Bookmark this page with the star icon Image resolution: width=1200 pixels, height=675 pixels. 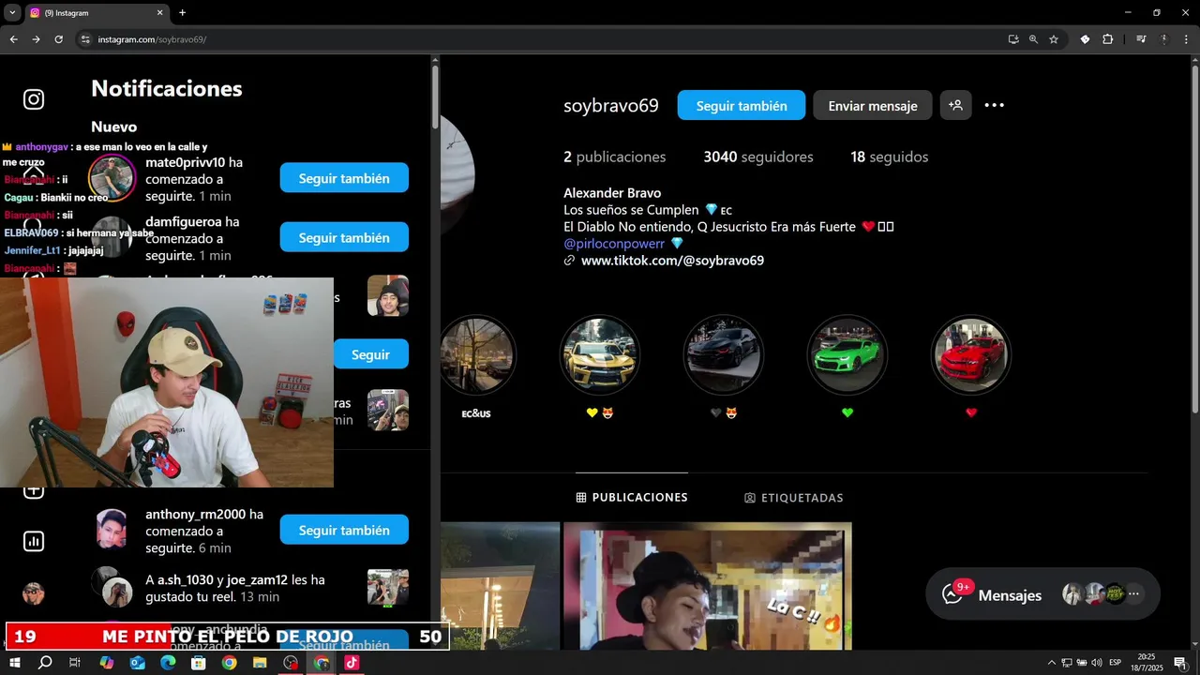[1054, 39]
